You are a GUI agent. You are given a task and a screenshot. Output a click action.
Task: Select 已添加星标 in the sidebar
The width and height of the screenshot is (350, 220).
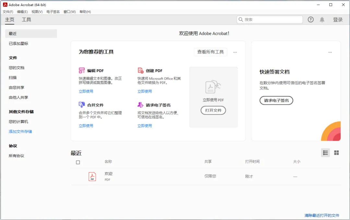click(x=18, y=43)
